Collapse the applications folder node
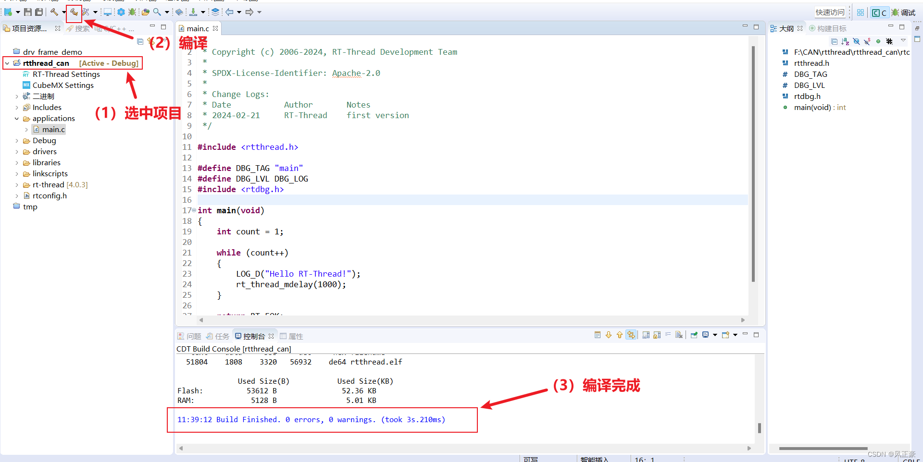The image size is (923, 462). coord(17,119)
